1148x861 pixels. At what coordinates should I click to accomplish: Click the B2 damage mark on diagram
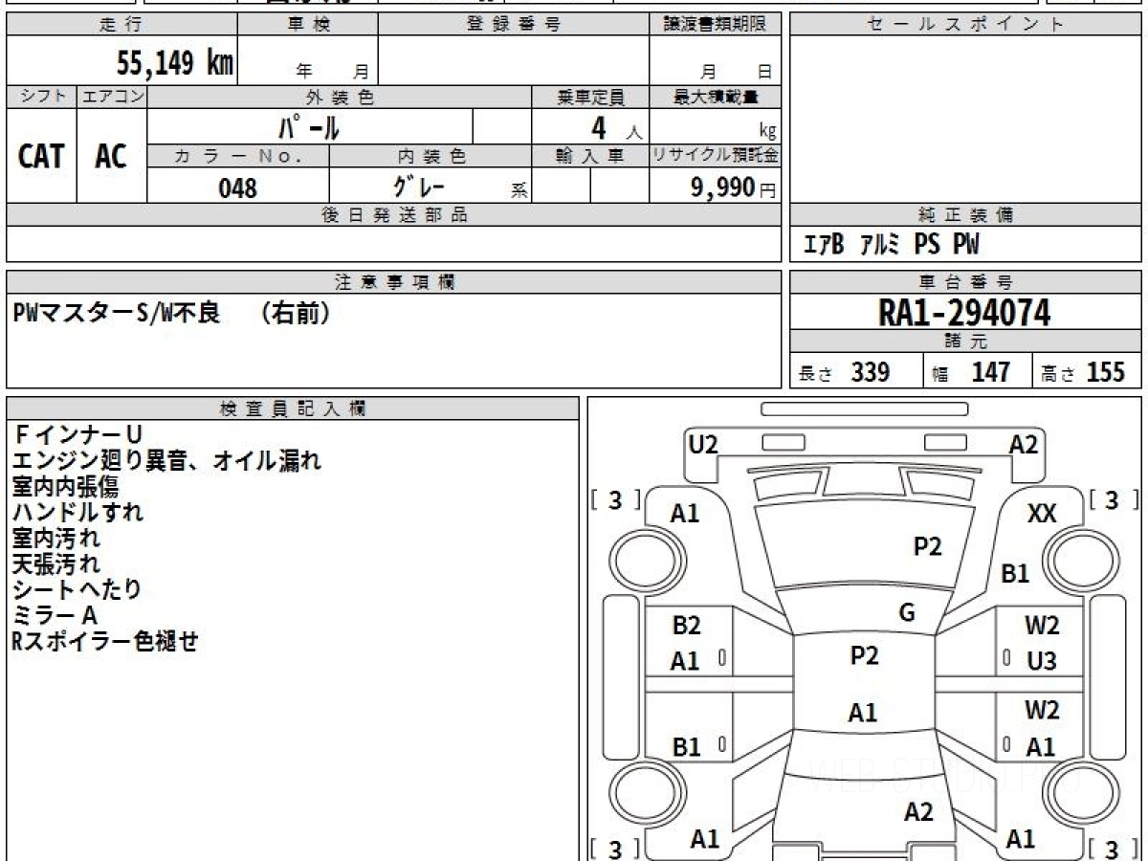(x=686, y=626)
